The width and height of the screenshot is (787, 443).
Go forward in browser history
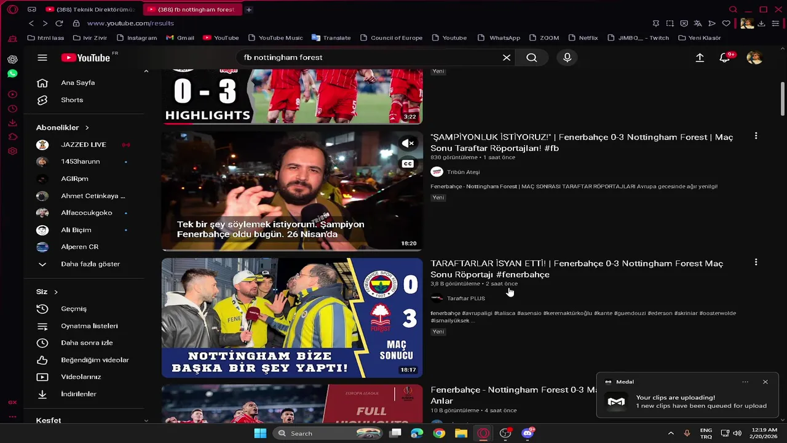[45, 23]
